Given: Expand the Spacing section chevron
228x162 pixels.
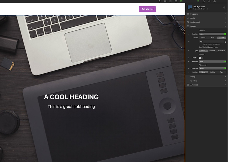Looking at the screenshot, I should coord(225,81).
